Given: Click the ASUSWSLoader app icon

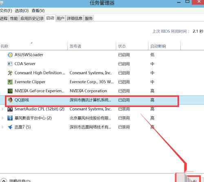Looking at the screenshot, I should point(10,55).
